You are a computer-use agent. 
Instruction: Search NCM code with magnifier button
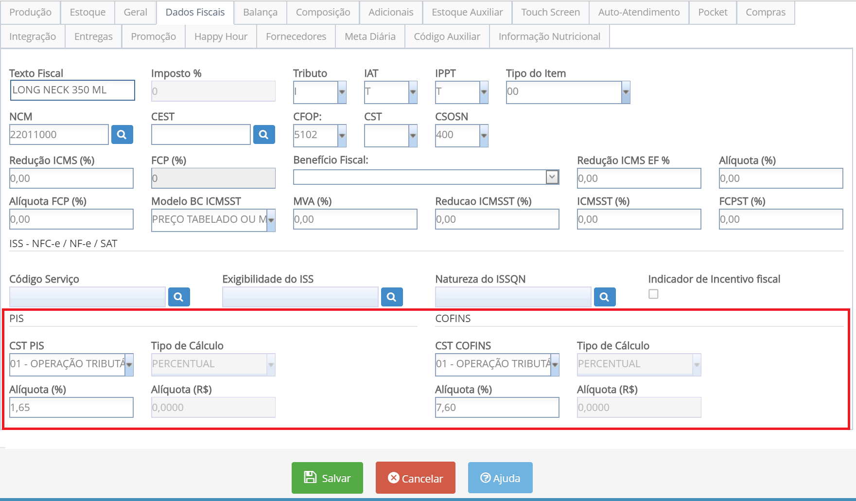(x=122, y=135)
